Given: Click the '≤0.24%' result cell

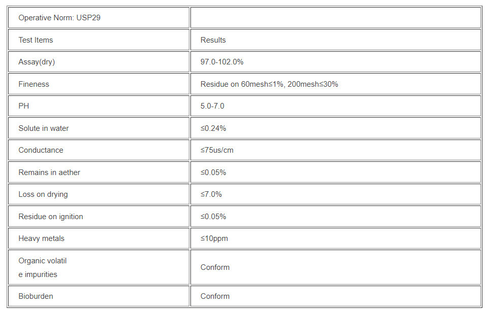Looking at the screenshot, I should (x=213, y=128).
